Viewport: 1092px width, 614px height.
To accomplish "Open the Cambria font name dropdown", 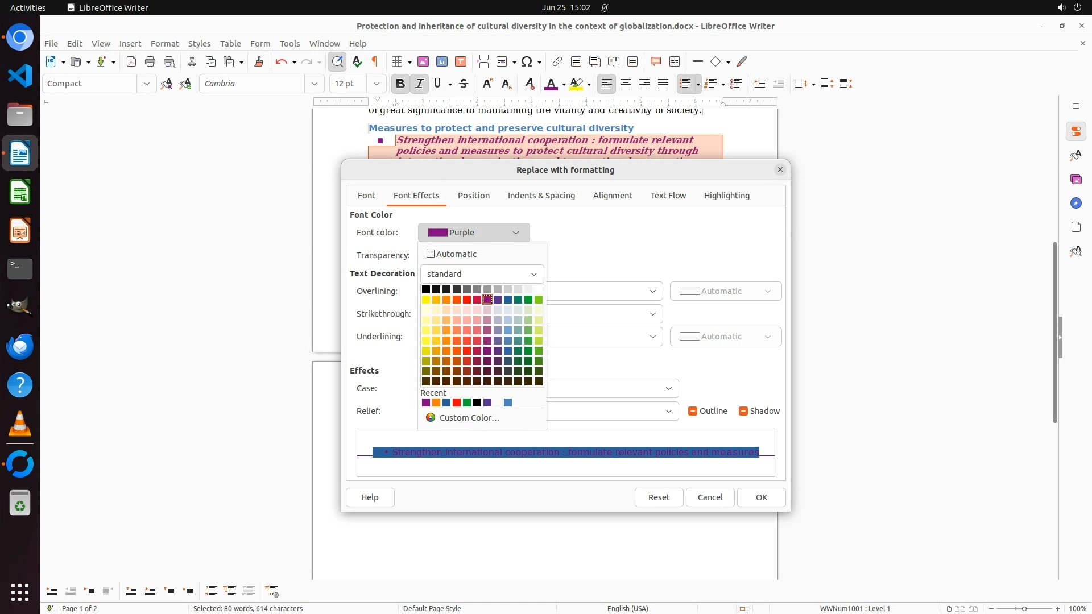I will [x=314, y=84].
